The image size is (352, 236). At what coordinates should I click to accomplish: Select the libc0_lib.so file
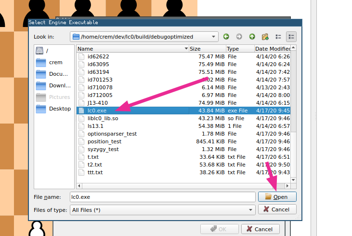[103, 118]
